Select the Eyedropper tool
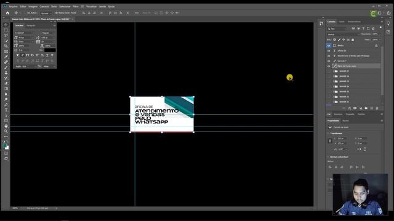This screenshot has height=221, width=394. coord(6,56)
